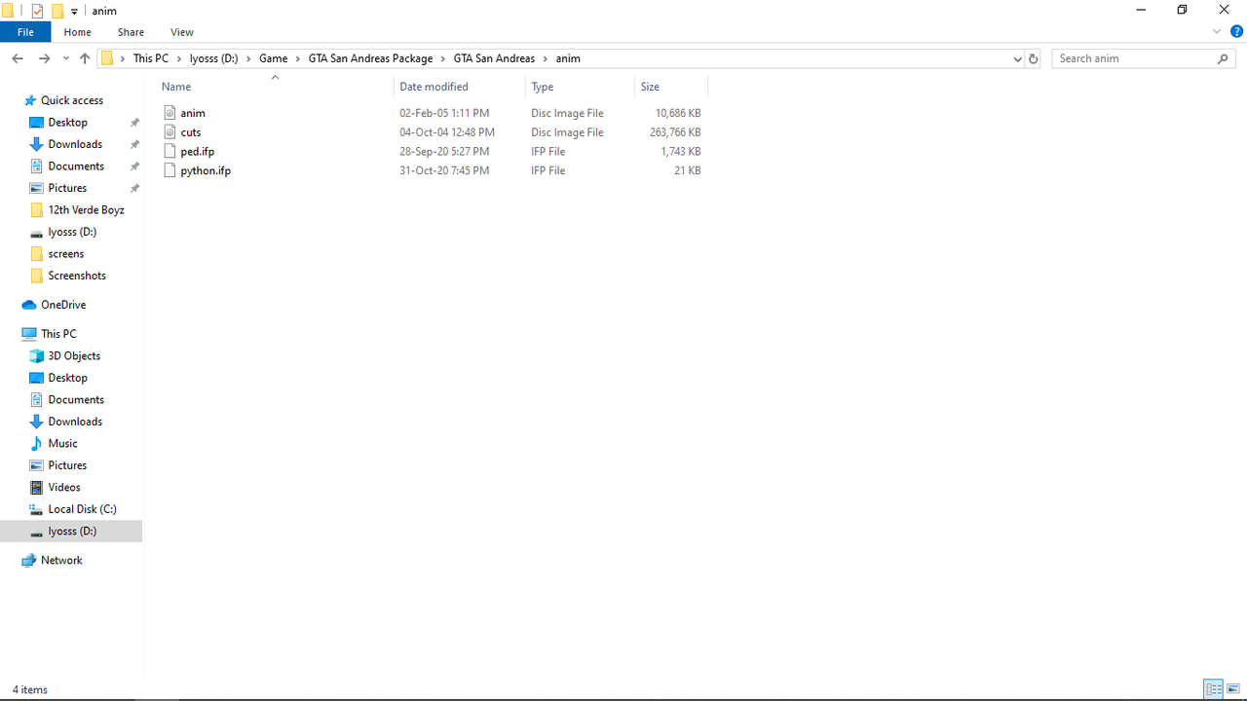Image resolution: width=1247 pixels, height=701 pixels.
Task: Click the 31-Oct-20 7:45 PM date cell
Action: [x=444, y=170]
